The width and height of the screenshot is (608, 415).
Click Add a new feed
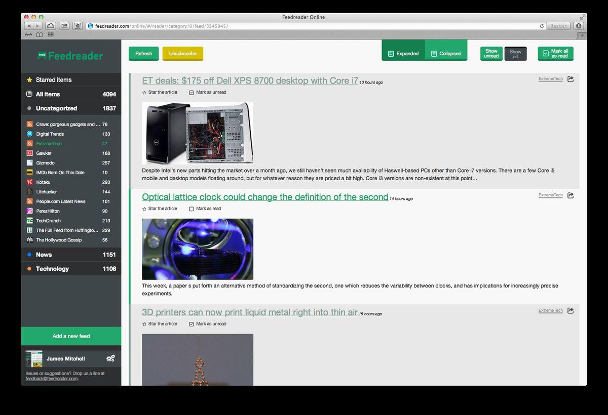click(71, 336)
